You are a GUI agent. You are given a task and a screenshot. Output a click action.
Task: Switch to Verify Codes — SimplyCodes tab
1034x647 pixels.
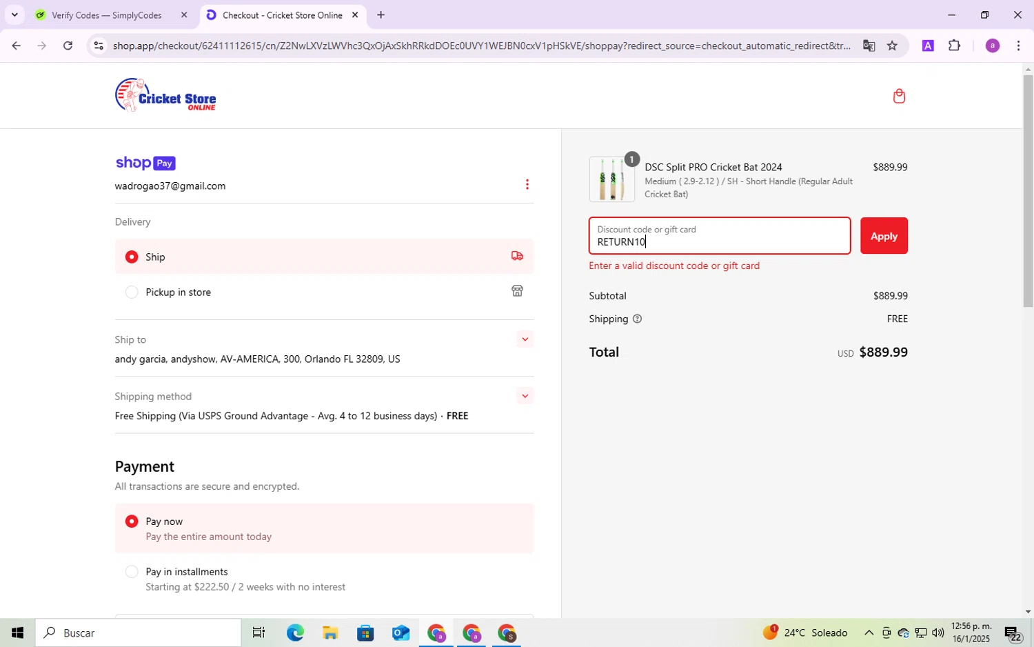107,14
